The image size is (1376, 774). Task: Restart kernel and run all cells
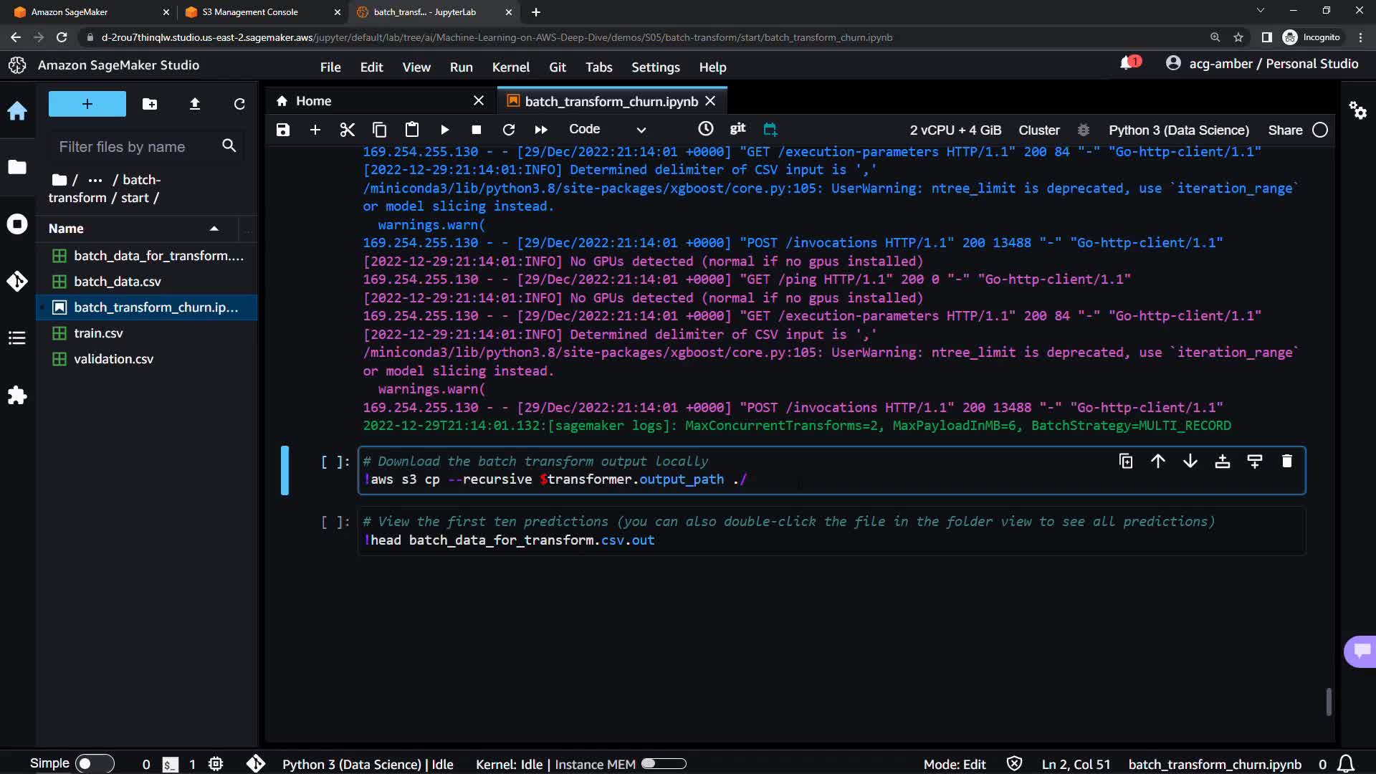click(541, 130)
